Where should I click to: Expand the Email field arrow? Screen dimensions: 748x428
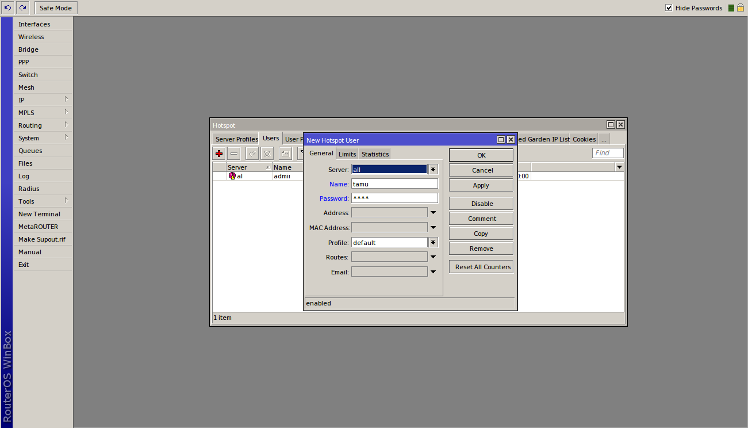point(433,272)
